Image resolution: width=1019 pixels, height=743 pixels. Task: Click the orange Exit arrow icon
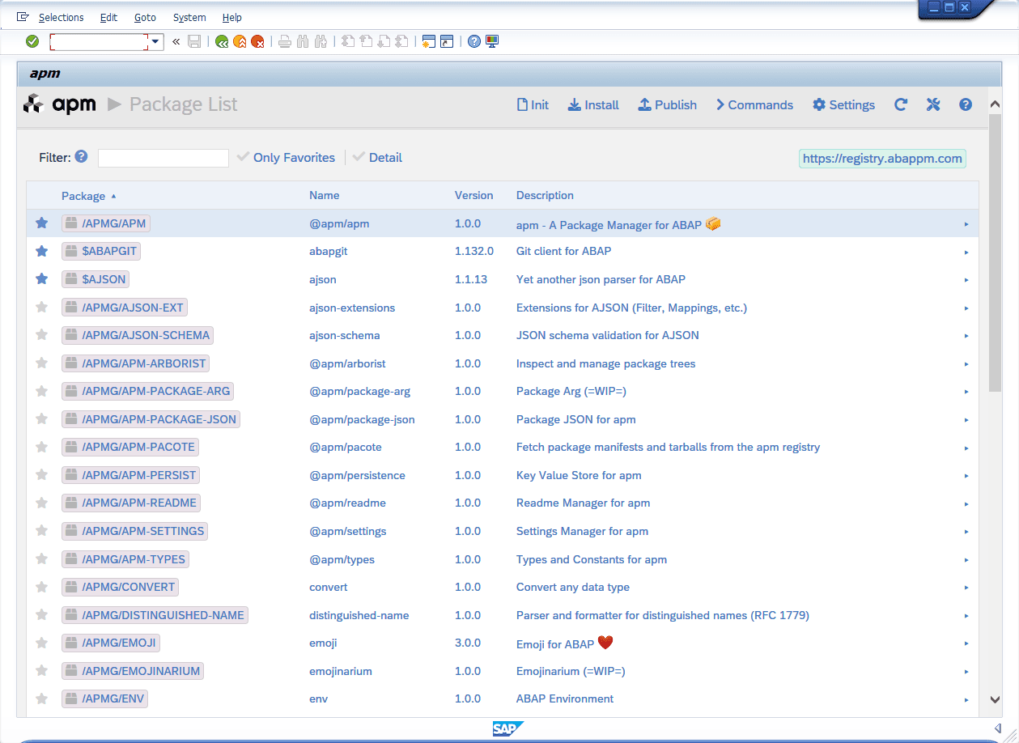coord(240,41)
